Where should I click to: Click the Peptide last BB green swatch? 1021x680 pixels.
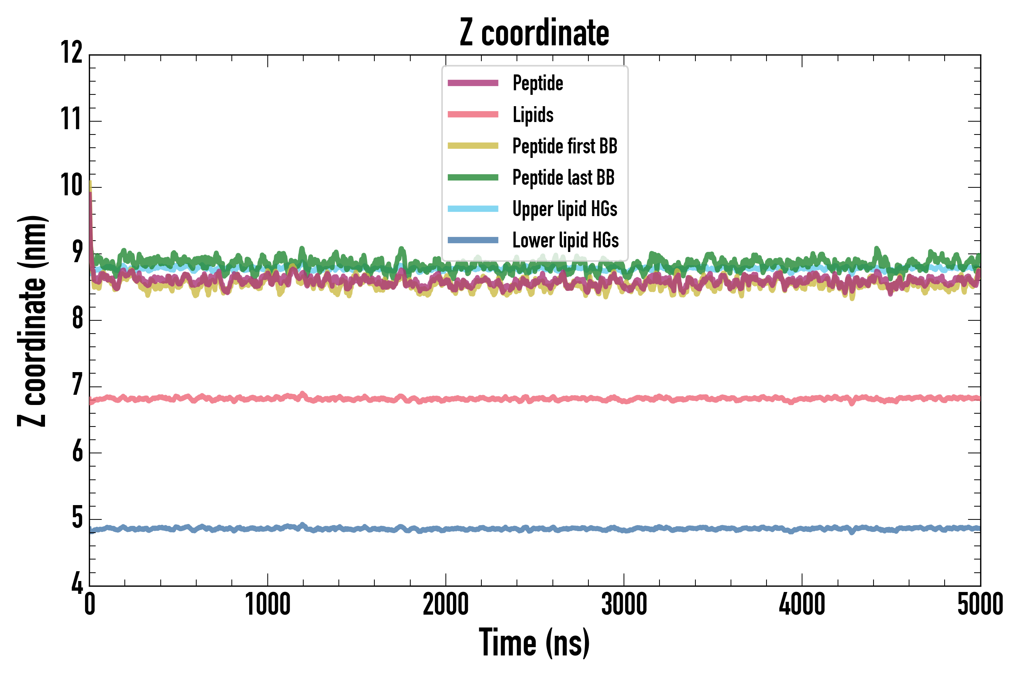[473, 178]
